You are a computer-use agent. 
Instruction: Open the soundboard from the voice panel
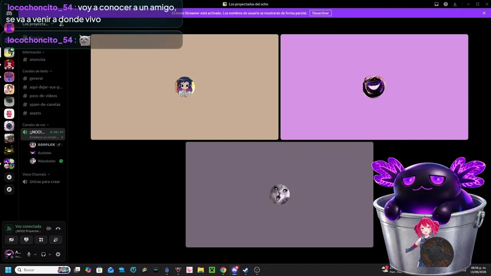coord(56,240)
